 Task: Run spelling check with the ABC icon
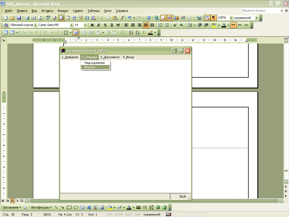48,18
